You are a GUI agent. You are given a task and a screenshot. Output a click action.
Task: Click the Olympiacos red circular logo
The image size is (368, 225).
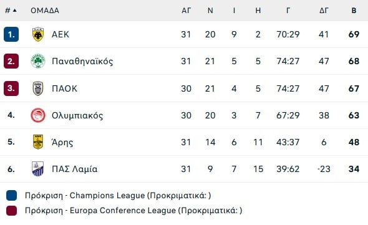pyautogui.click(x=38, y=115)
